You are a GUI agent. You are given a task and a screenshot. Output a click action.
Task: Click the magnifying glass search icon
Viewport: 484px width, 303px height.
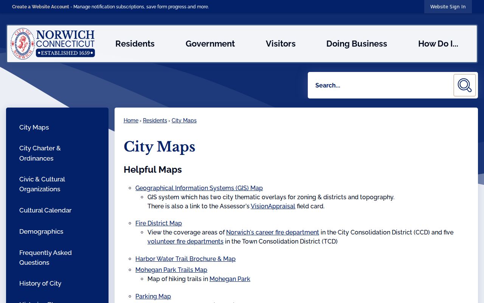[464, 85]
